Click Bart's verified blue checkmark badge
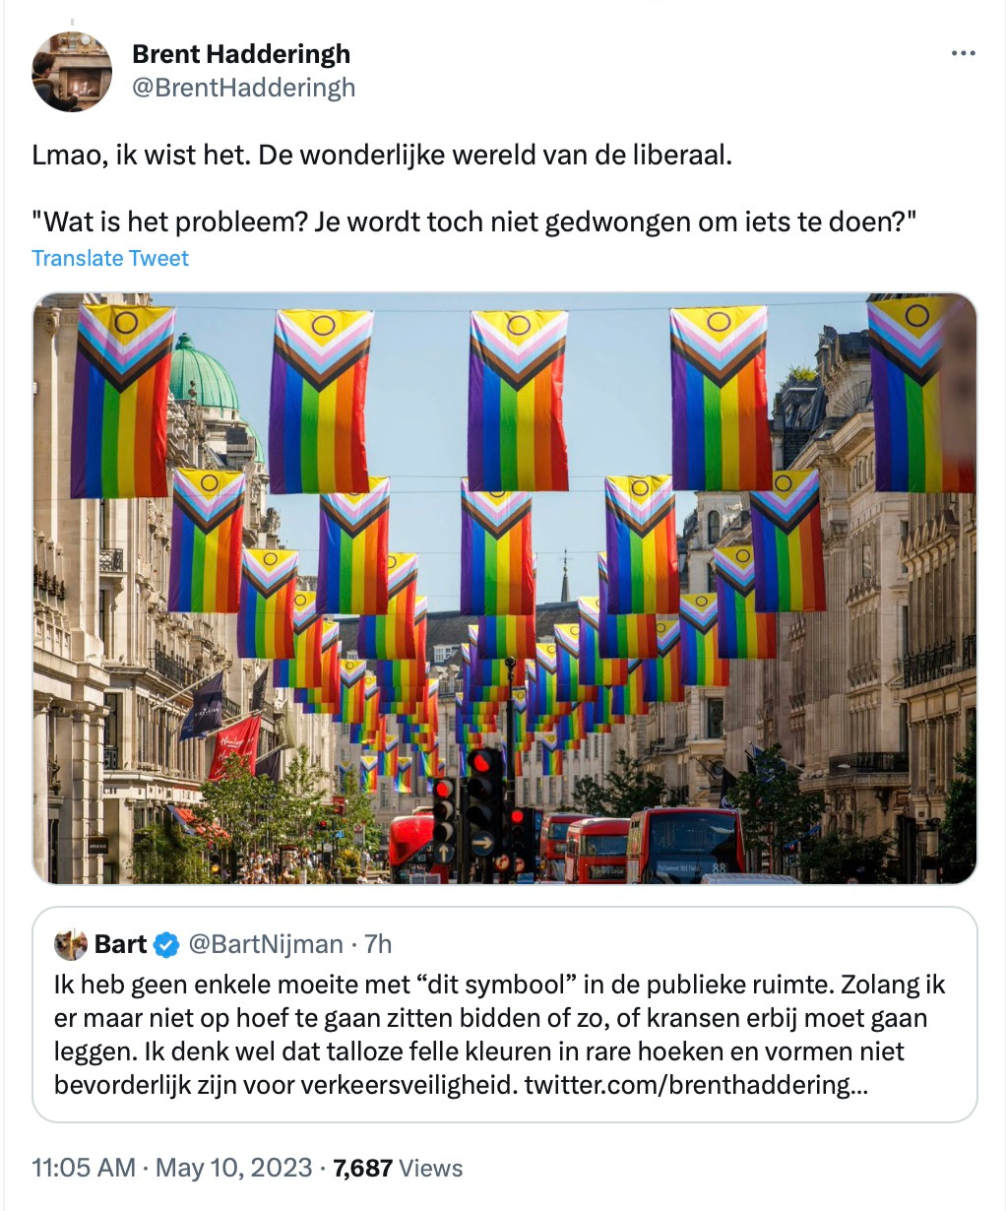This screenshot has width=1006, height=1211. click(166, 944)
